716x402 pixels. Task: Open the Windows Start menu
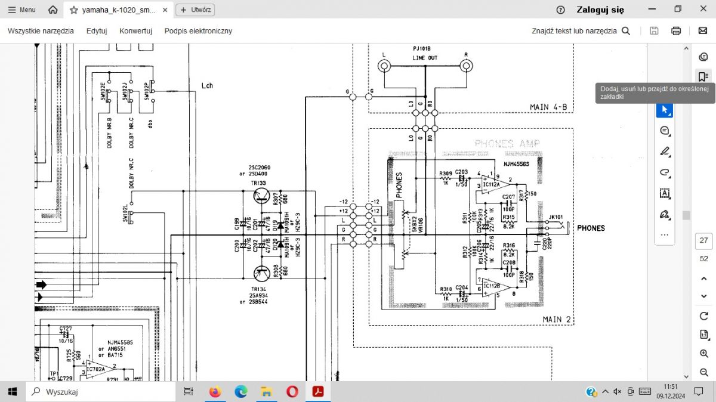point(13,392)
